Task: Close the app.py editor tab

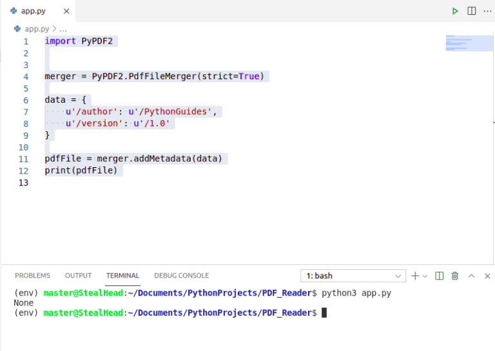Action: click(66, 12)
